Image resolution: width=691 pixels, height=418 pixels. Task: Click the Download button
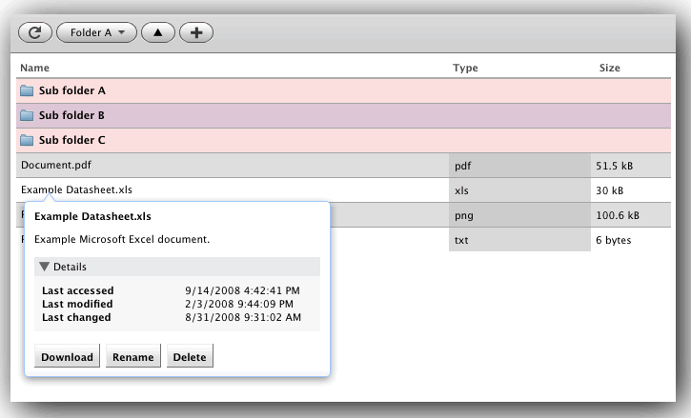point(67,356)
